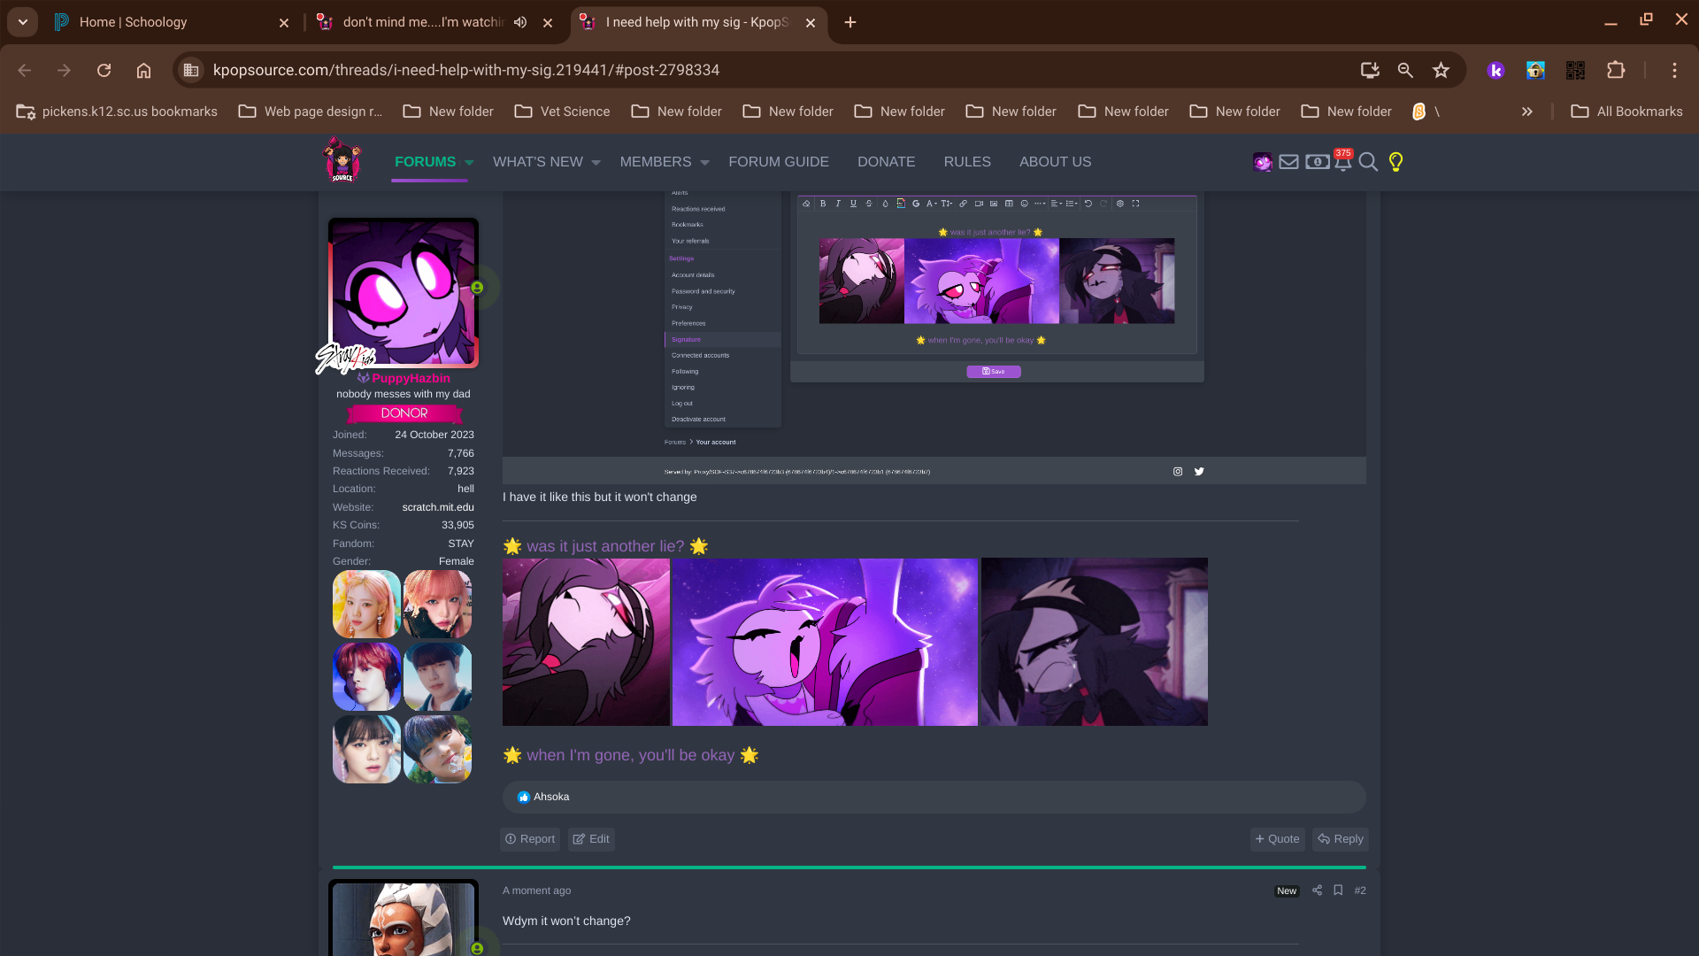
Task: Close the Home | Schoology tab
Action: point(284,22)
